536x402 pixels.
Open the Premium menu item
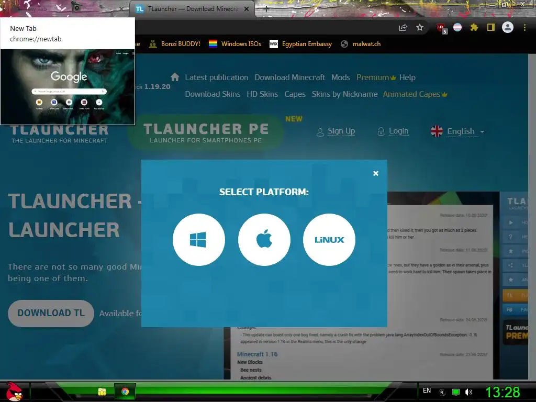tap(376, 77)
